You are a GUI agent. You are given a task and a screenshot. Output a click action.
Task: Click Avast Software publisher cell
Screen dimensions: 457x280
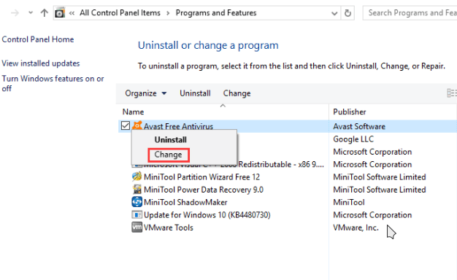click(x=359, y=127)
